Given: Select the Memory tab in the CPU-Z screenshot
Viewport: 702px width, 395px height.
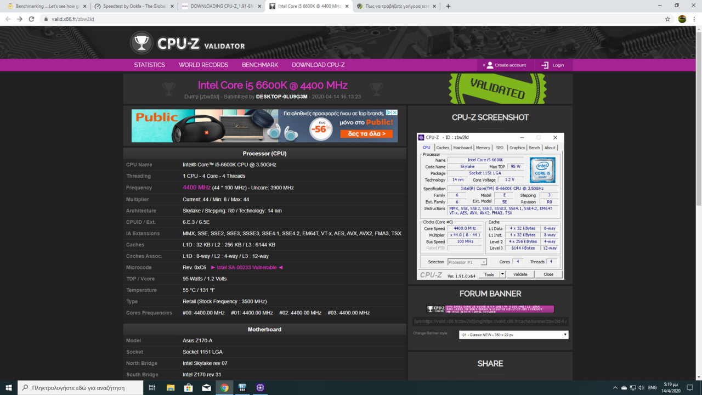Looking at the screenshot, I should pyautogui.click(x=483, y=148).
